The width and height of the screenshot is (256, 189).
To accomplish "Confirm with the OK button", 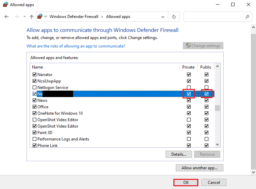I will (186, 182).
